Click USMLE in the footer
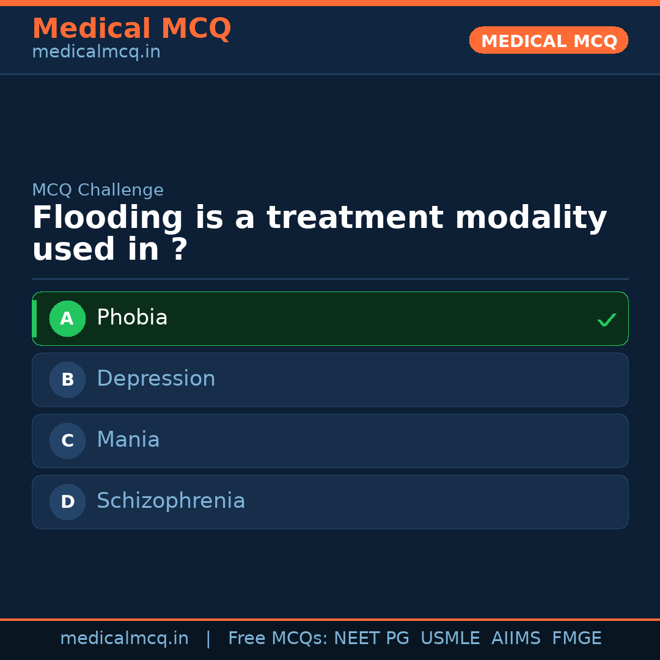The height and width of the screenshot is (660, 660). coord(450,638)
